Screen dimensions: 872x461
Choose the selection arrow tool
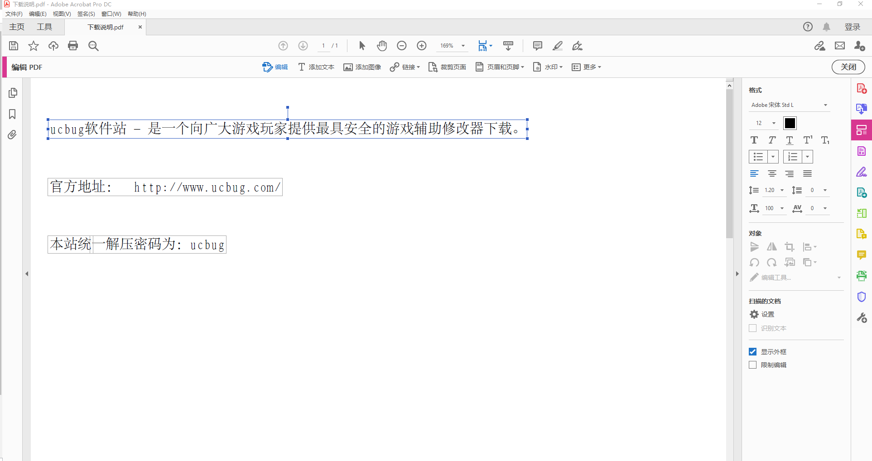point(362,46)
